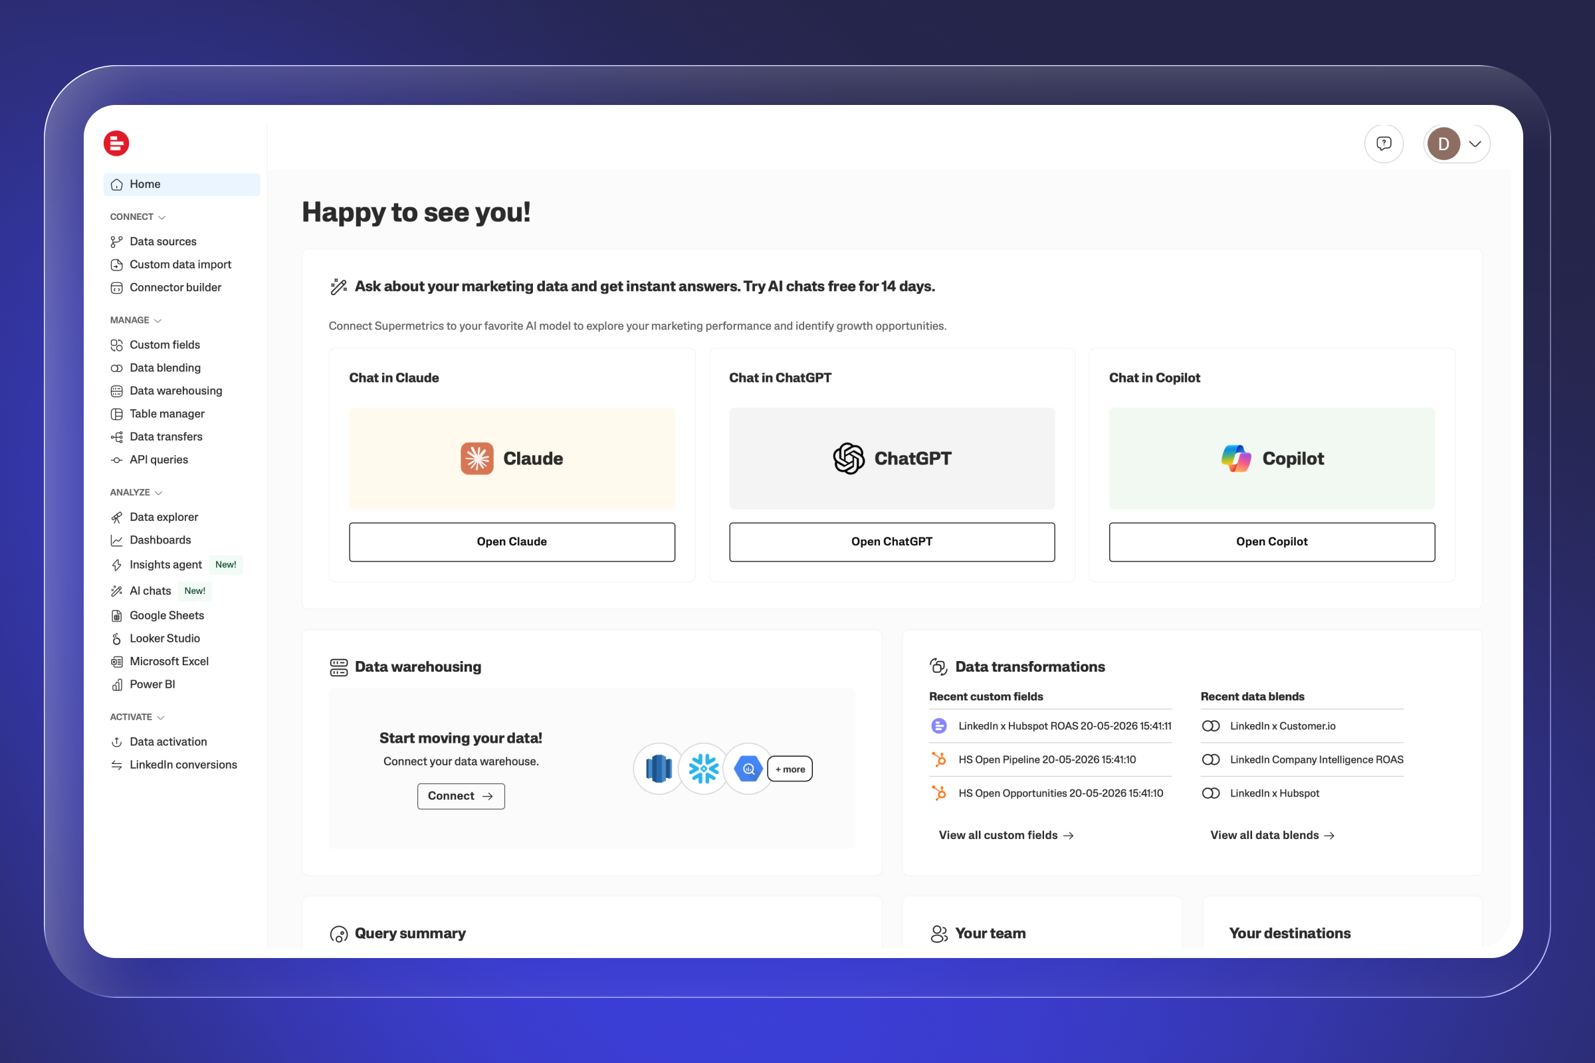Click View all data blends link

(1273, 836)
